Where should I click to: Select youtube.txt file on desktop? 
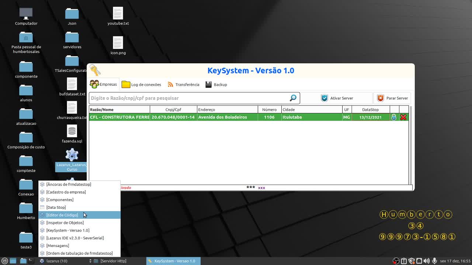118,16
